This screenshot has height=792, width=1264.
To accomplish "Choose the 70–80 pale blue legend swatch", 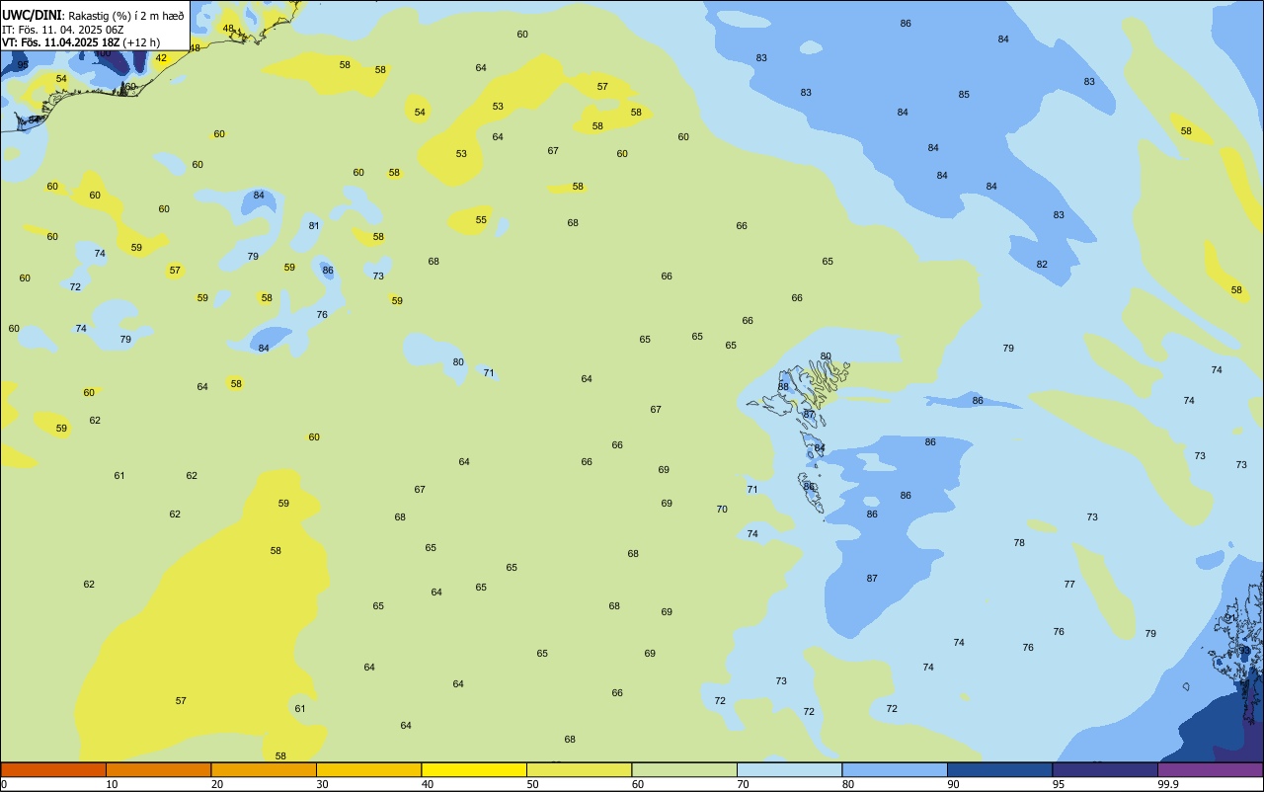I will click(x=789, y=769).
